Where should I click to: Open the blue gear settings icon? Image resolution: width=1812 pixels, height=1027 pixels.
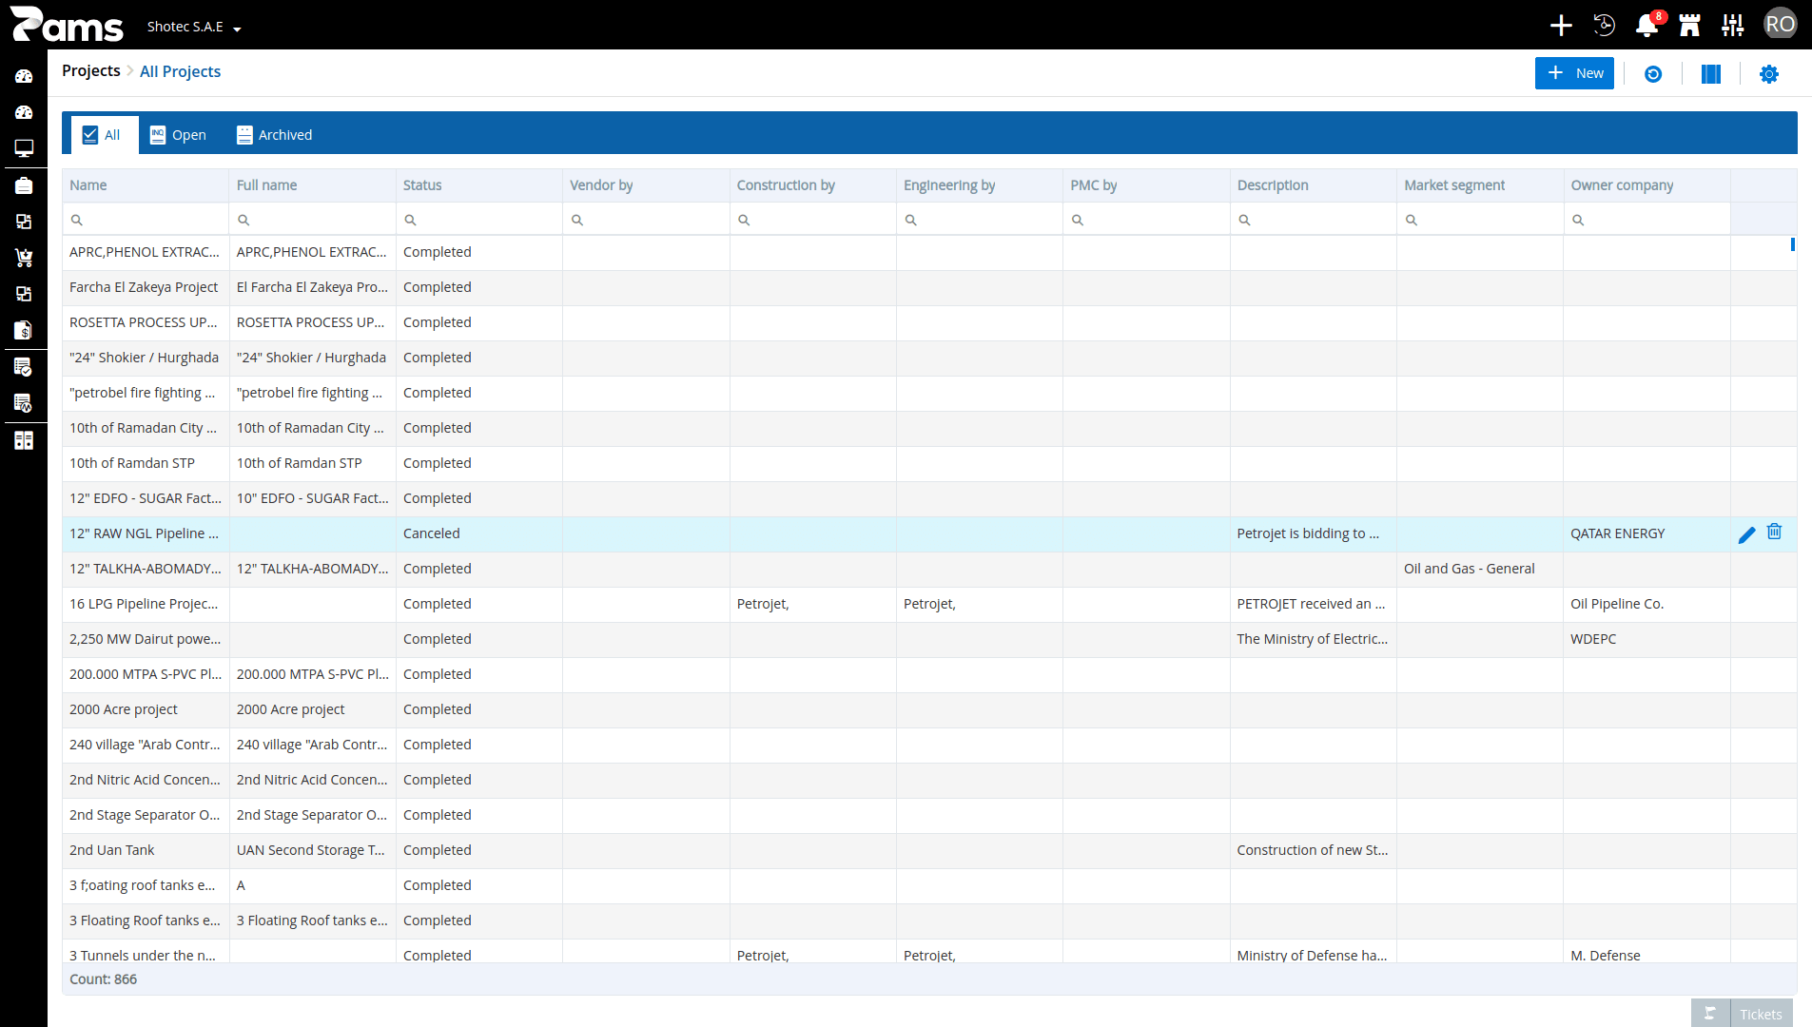click(1769, 74)
